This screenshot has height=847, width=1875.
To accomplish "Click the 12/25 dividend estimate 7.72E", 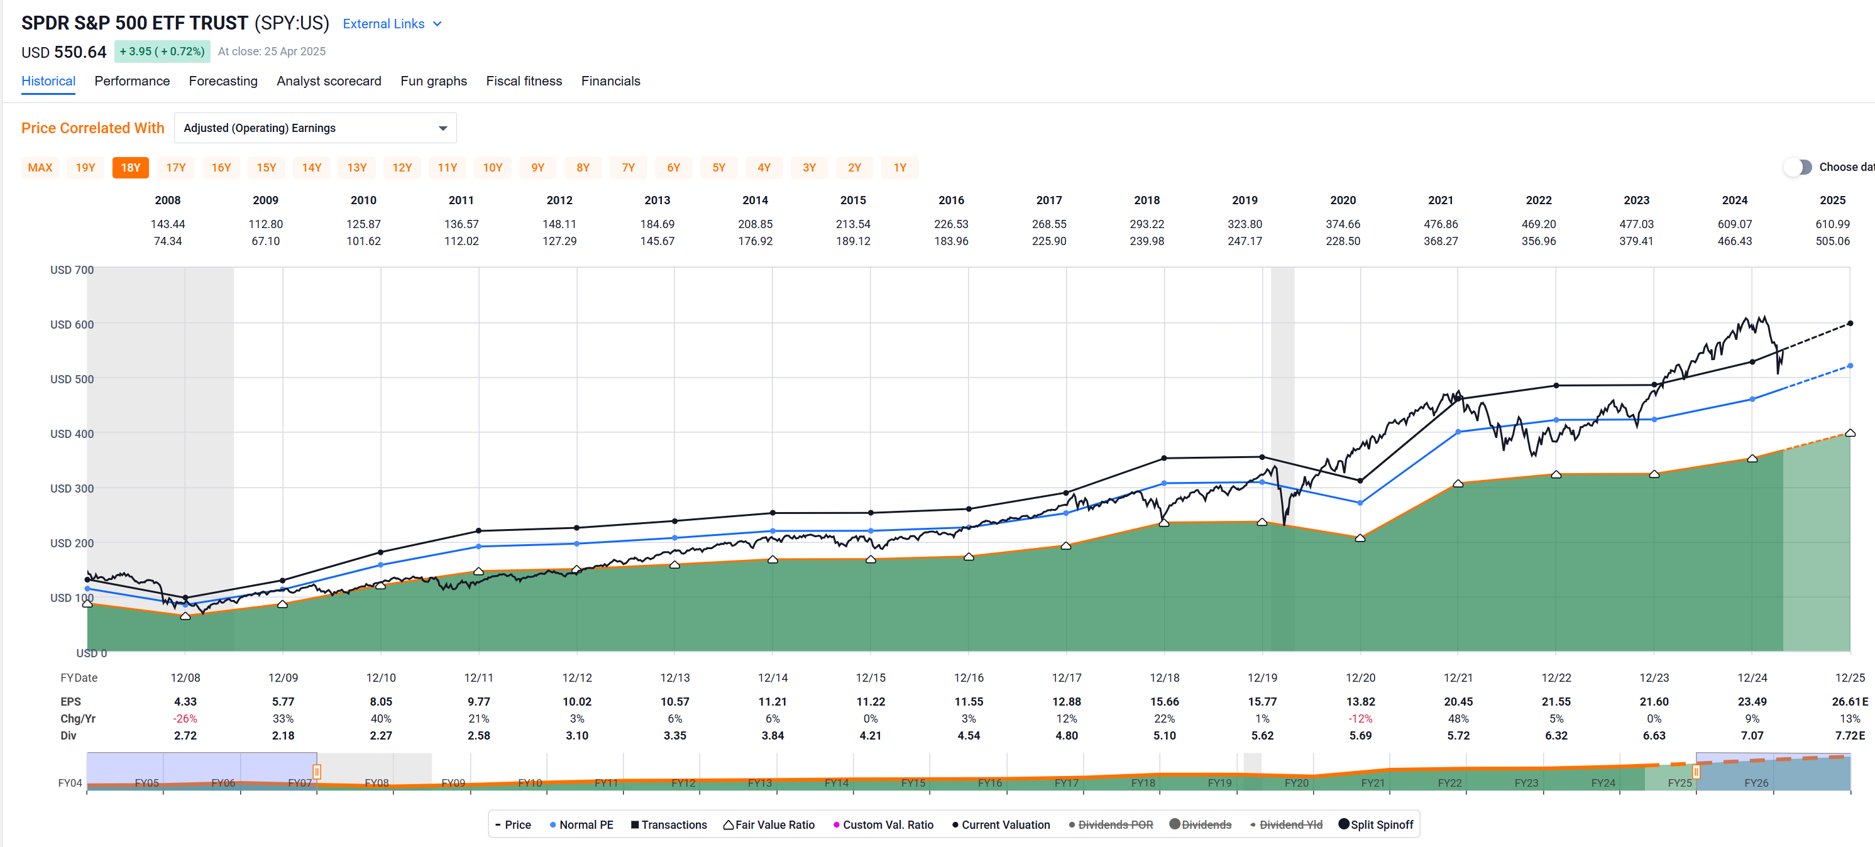I will (x=1849, y=736).
